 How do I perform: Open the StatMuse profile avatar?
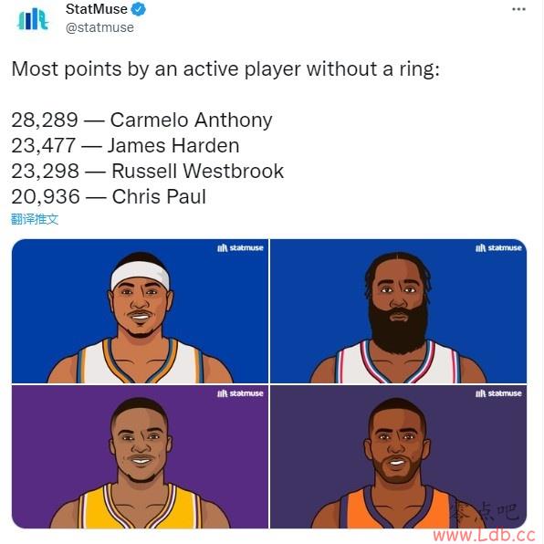coord(33,19)
